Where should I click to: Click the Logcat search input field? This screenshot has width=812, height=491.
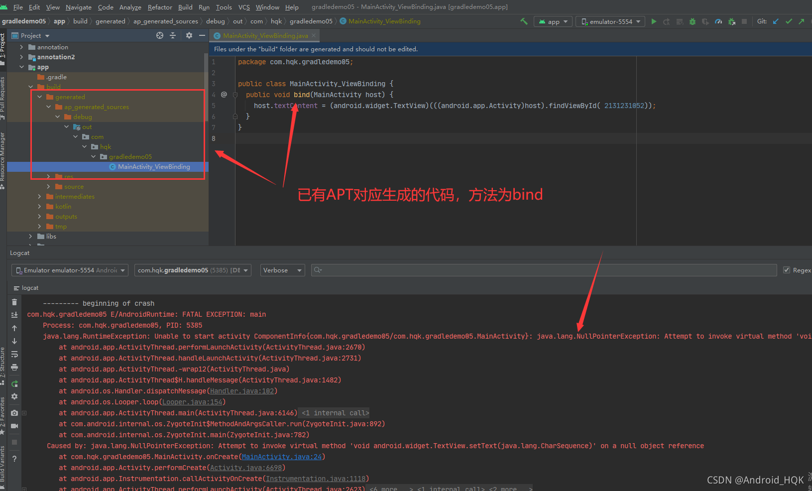(x=544, y=270)
